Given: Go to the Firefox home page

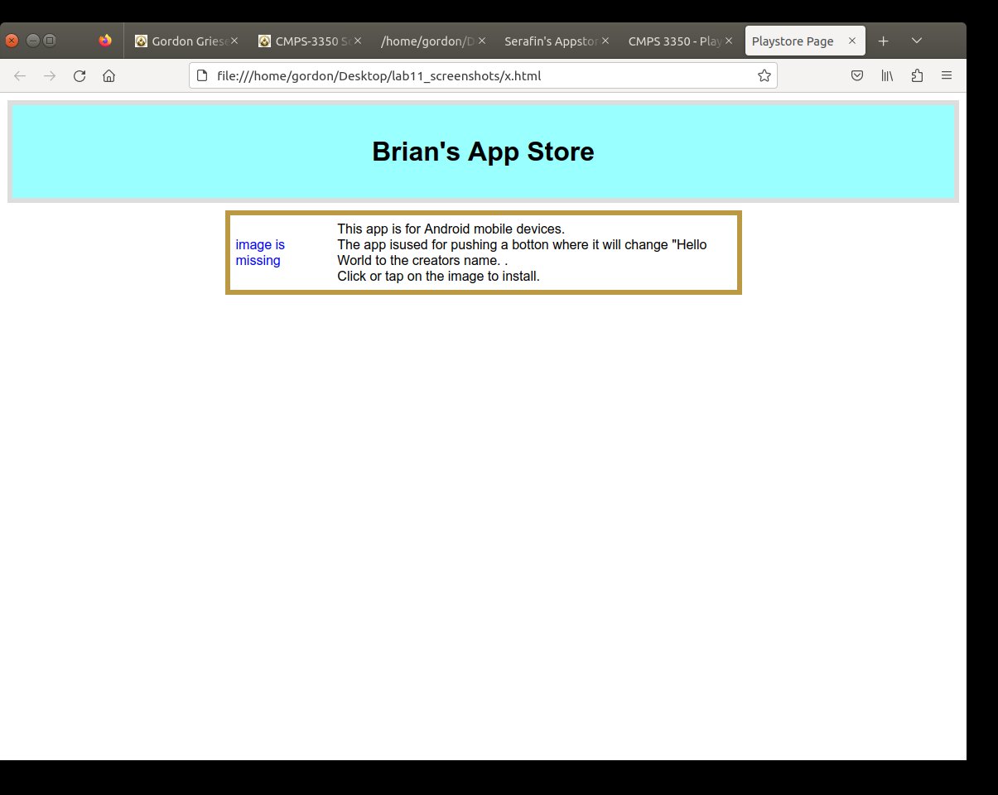Looking at the screenshot, I should point(108,76).
